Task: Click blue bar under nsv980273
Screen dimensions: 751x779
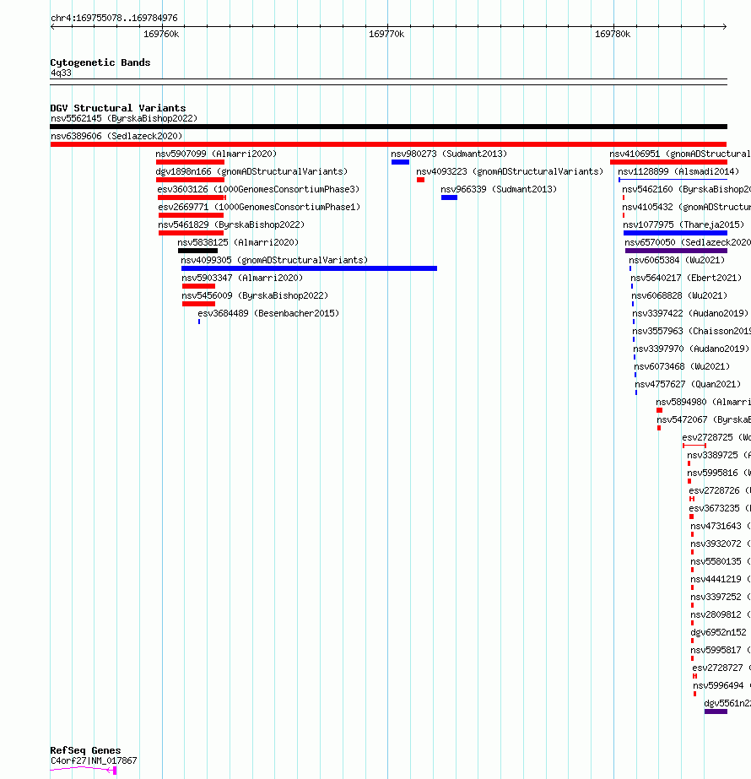Action: pos(400,162)
